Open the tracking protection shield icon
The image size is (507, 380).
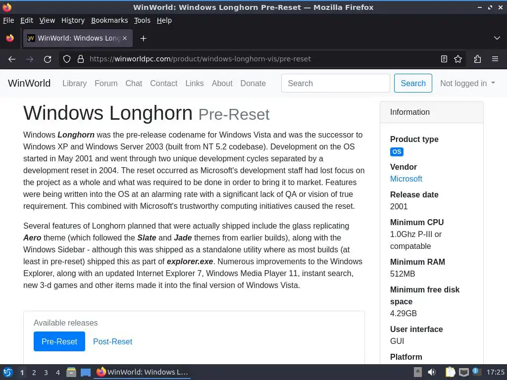pyautogui.click(x=67, y=59)
